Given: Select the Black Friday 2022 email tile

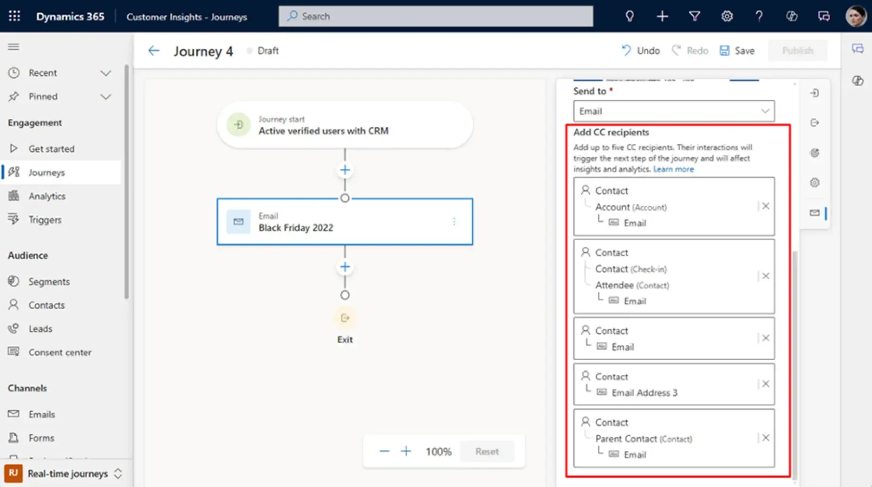Looking at the screenshot, I should (x=345, y=222).
